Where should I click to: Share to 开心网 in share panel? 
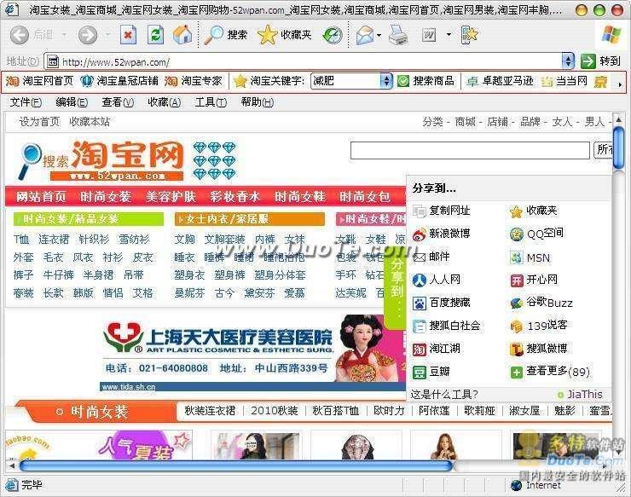[x=534, y=280]
